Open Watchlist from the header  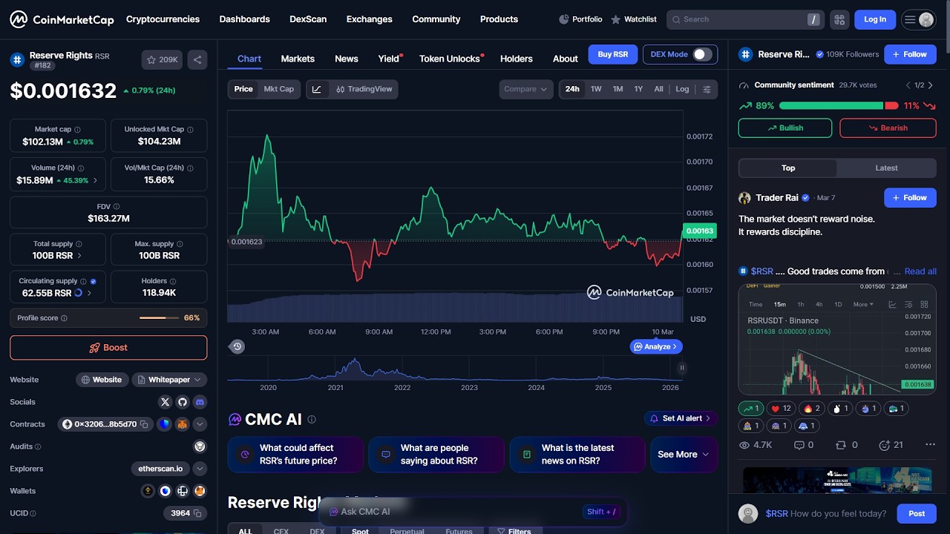633,19
